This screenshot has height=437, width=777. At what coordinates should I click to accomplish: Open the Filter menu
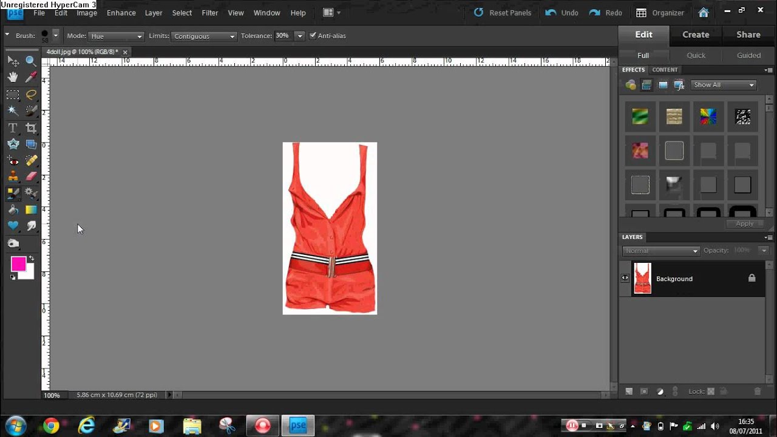coord(209,13)
